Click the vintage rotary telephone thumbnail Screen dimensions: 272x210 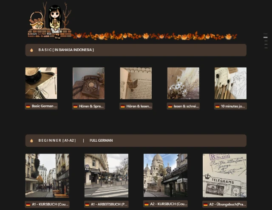click(88, 83)
